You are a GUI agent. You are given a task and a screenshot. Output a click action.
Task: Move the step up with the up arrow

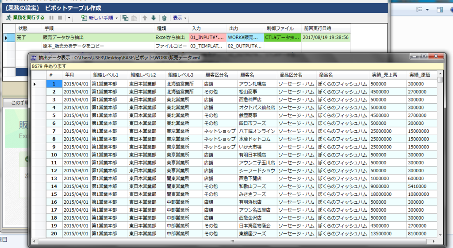pos(145,18)
